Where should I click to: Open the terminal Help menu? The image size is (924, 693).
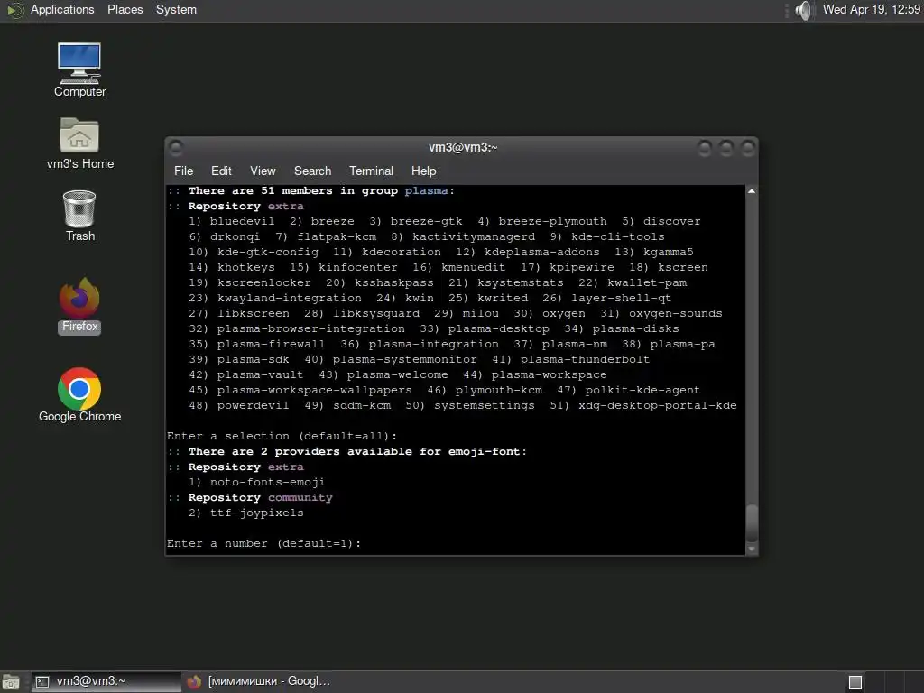coord(423,171)
